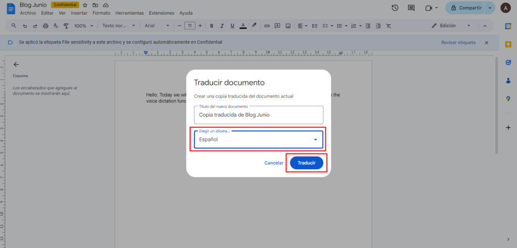Open the Herramientas menu

[x=130, y=13]
